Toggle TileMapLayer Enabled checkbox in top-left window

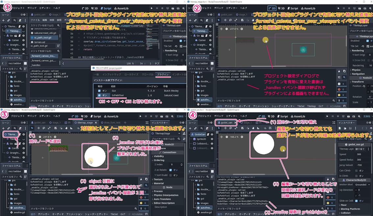coord(181,41)
